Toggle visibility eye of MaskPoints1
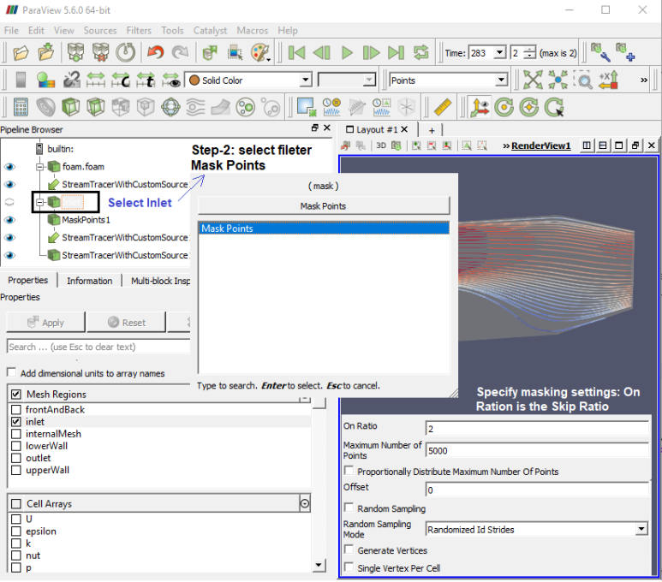The image size is (662, 582). coord(9,220)
